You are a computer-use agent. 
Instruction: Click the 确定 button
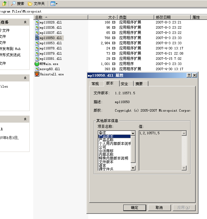[134, 208]
